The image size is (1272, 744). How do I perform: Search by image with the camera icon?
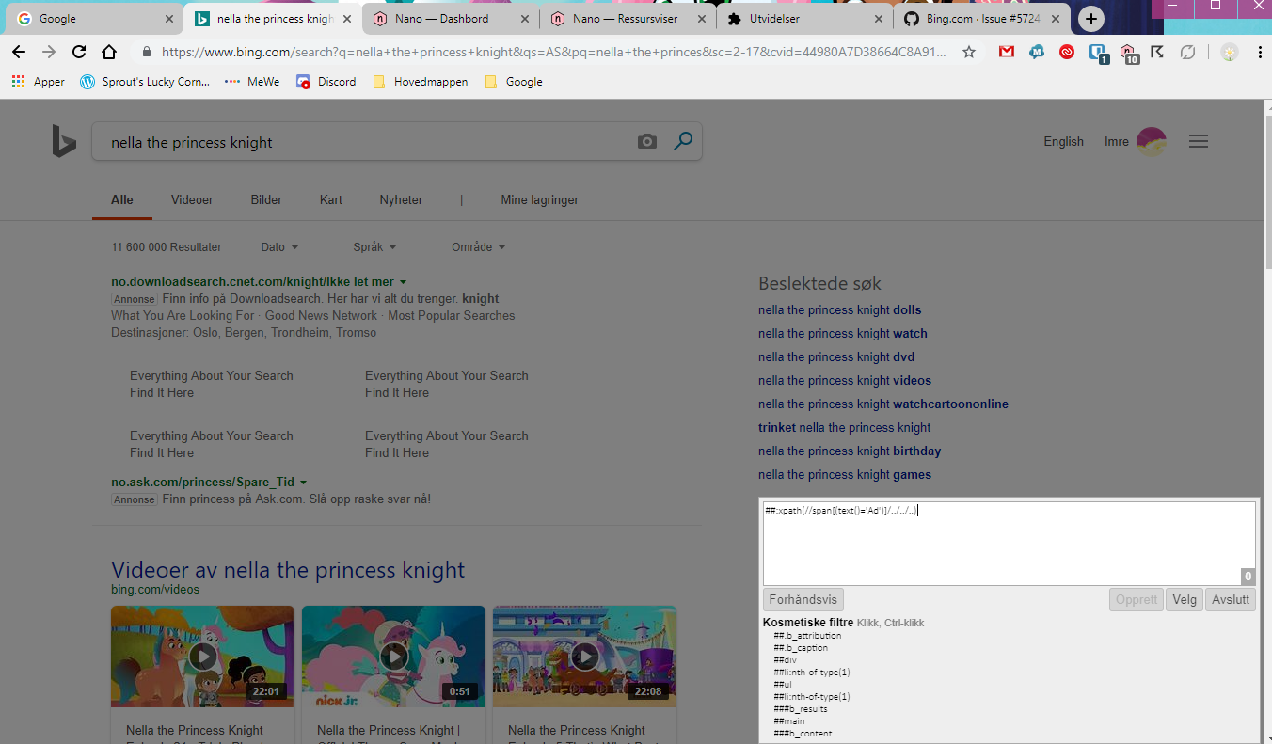click(x=646, y=142)
